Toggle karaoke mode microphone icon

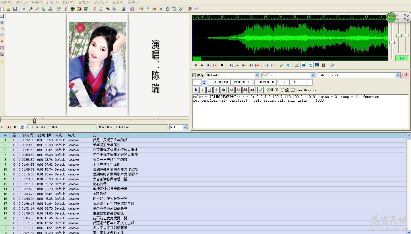point(332,65)
